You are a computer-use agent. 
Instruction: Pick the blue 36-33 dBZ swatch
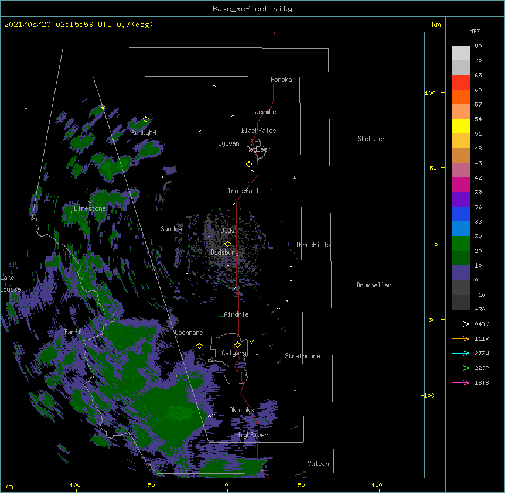[x=460, y=214]
